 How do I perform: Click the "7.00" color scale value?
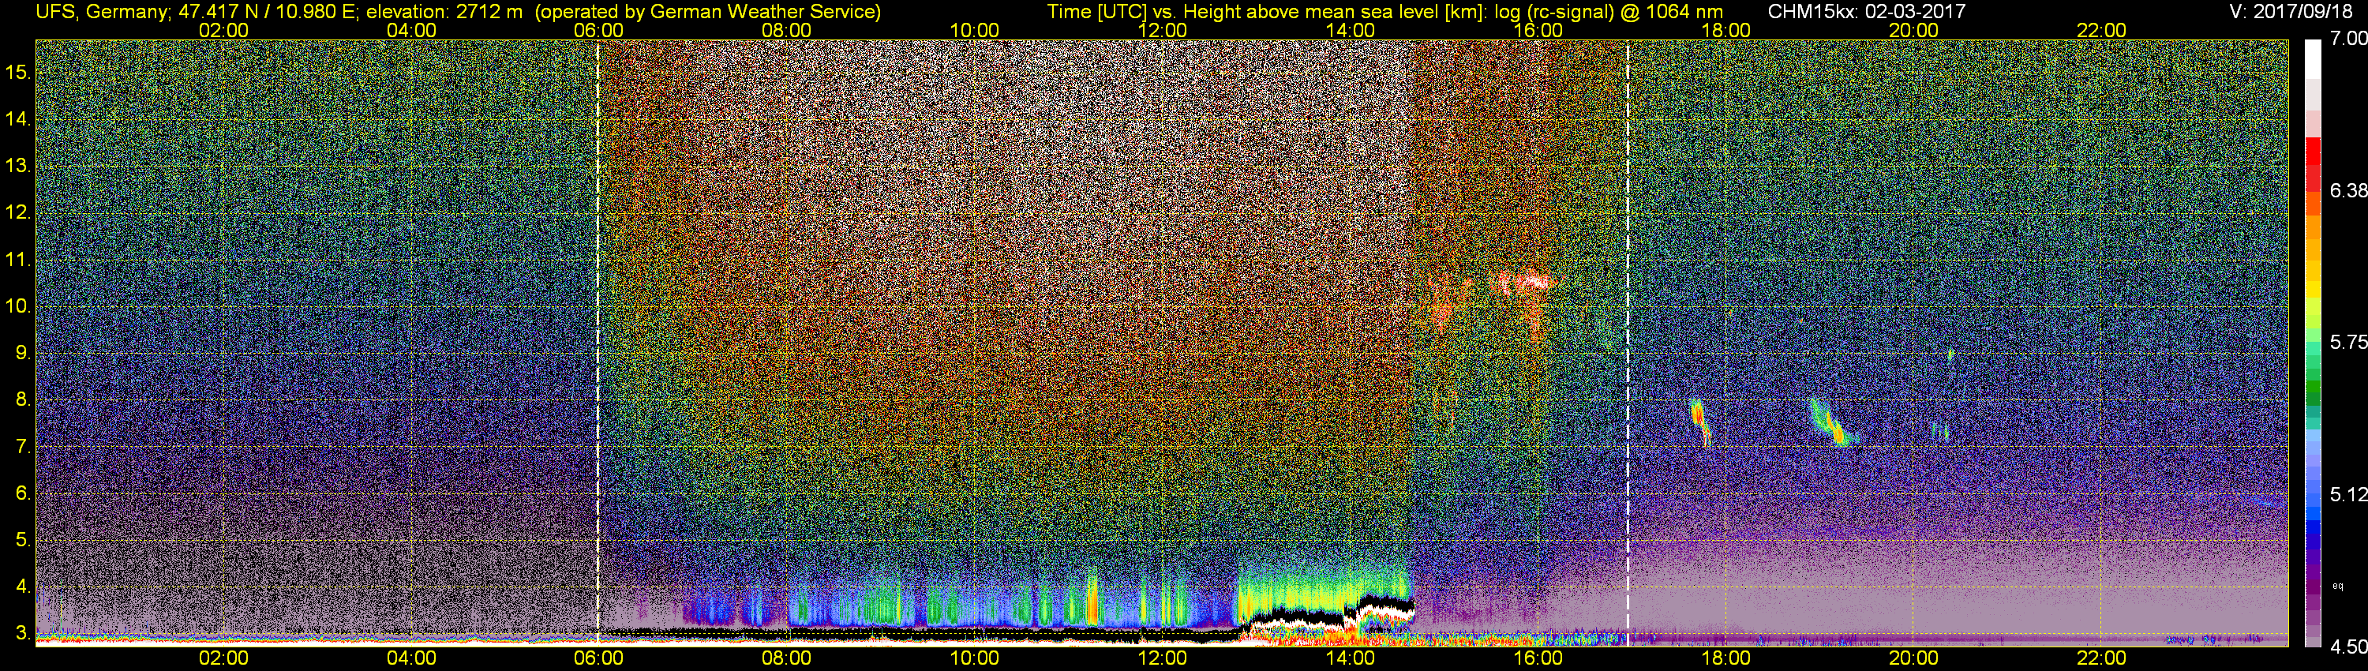[2347, 38]
